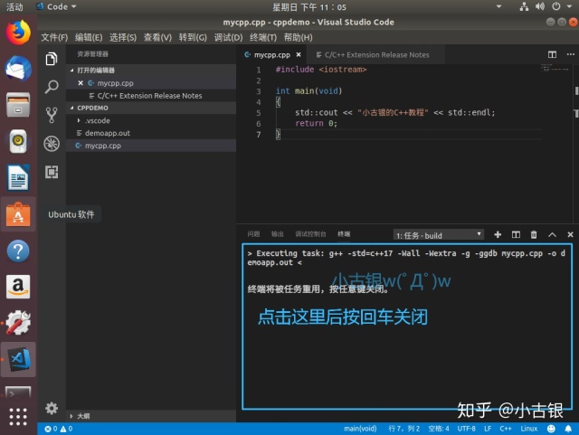579x435 pixels.
Task: Open Amazon from the dock
Action: 18,287
